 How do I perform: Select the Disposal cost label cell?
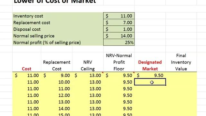[x=58, y=29]
